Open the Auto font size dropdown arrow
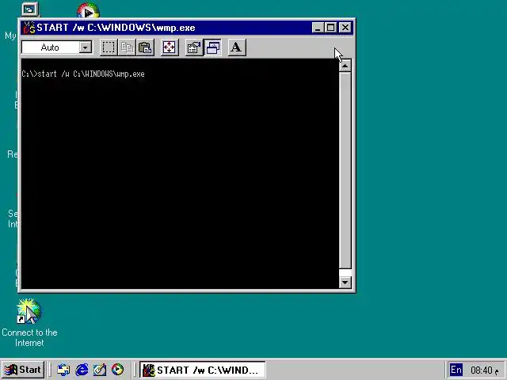This screenshot has width=507, height=380. tap(85, 47)
